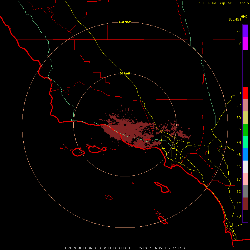This screenshot has width=250, height=250.
Task: Click the HR legend label
Action: [x=238, y=130]
